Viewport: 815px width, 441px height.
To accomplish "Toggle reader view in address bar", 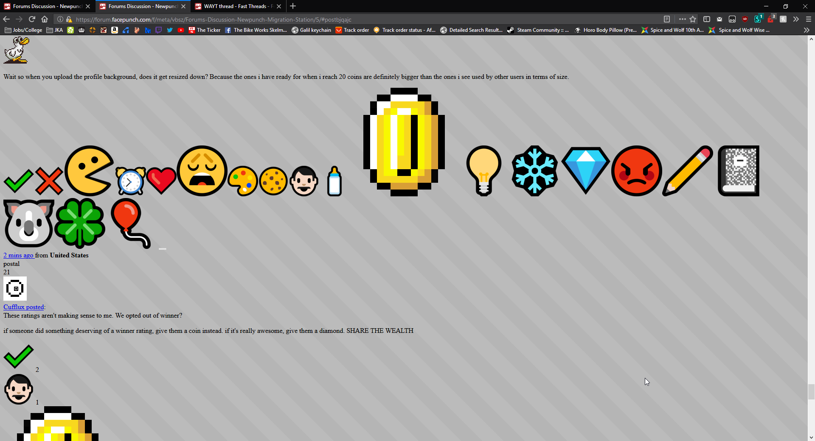I will tap(667, 19).
